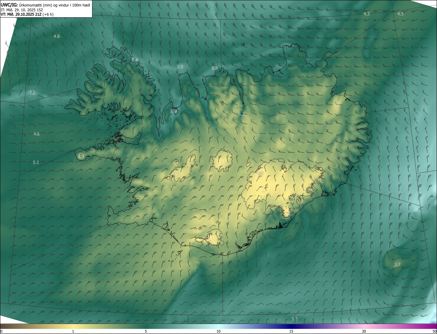Viewport: 437px width, 334px height.
Task: Click the color scale tick label 10
Action: (218, 331)
